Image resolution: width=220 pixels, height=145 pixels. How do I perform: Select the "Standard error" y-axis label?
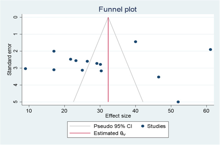9,59
